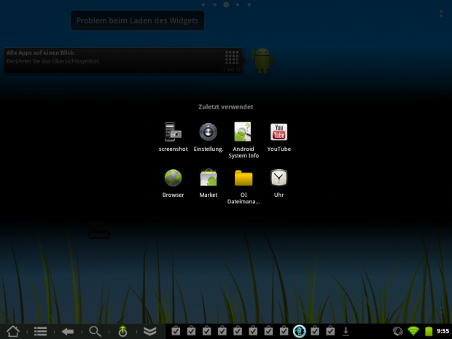Tap the app overview grid symbol in tip

pyautogui.click(x=232, y=58)
